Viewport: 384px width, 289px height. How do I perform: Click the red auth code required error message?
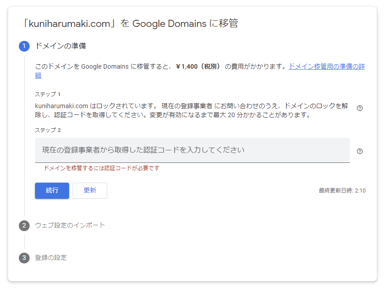101,168
